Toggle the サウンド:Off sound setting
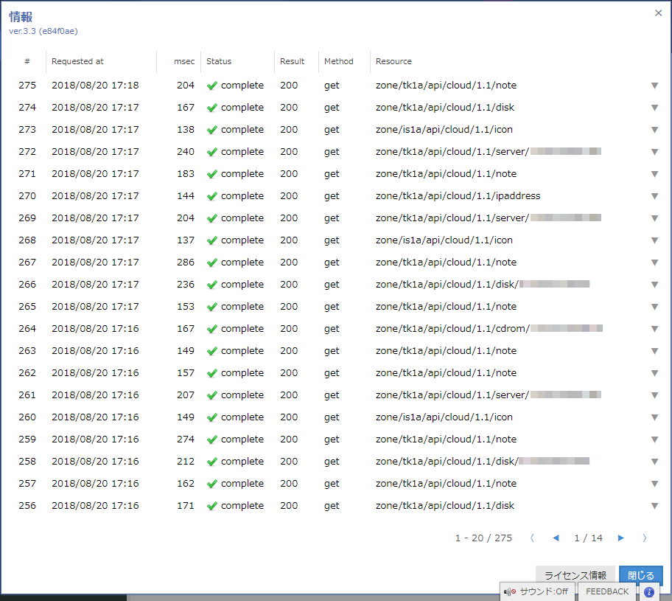This screenshot has height=601, width=672. point(537,591)
